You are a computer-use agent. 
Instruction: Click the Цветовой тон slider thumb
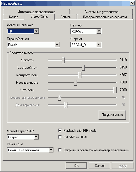(83, 68)
